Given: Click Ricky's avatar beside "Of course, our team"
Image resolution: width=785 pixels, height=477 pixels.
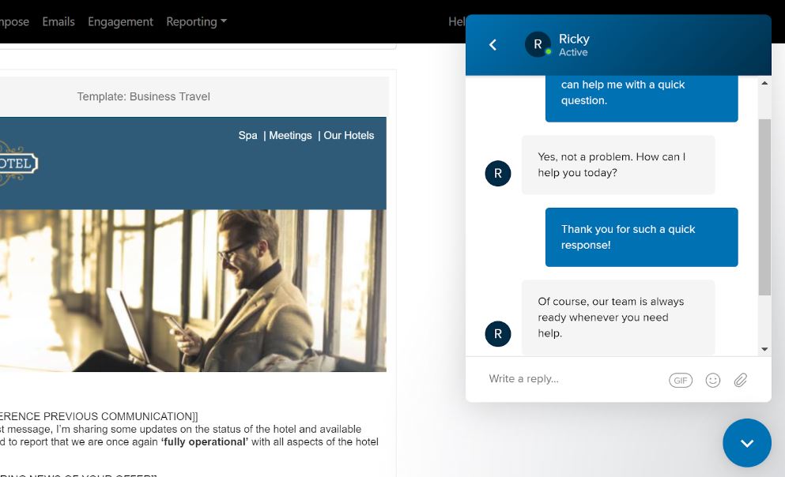Looking at the screenshot, I should (497, 334).
